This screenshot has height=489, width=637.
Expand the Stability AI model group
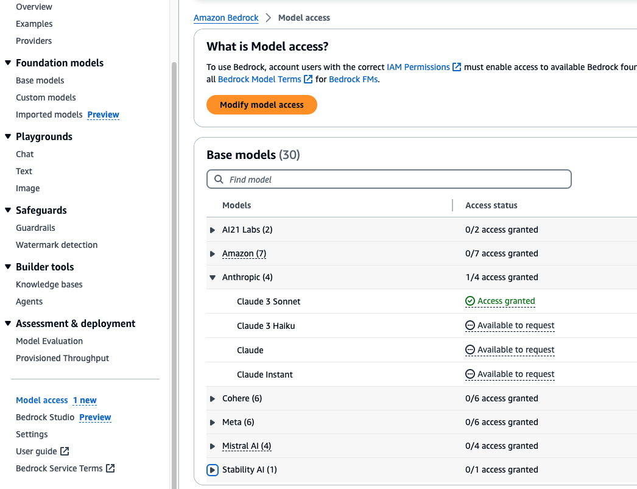(x=213, y=470)
